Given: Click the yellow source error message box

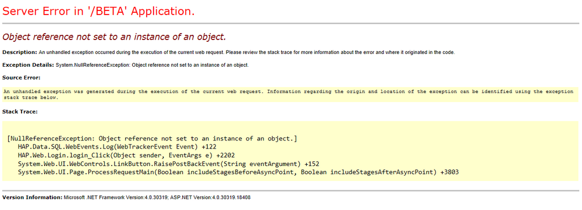Looking at the screenshot, I should (290, 95).
